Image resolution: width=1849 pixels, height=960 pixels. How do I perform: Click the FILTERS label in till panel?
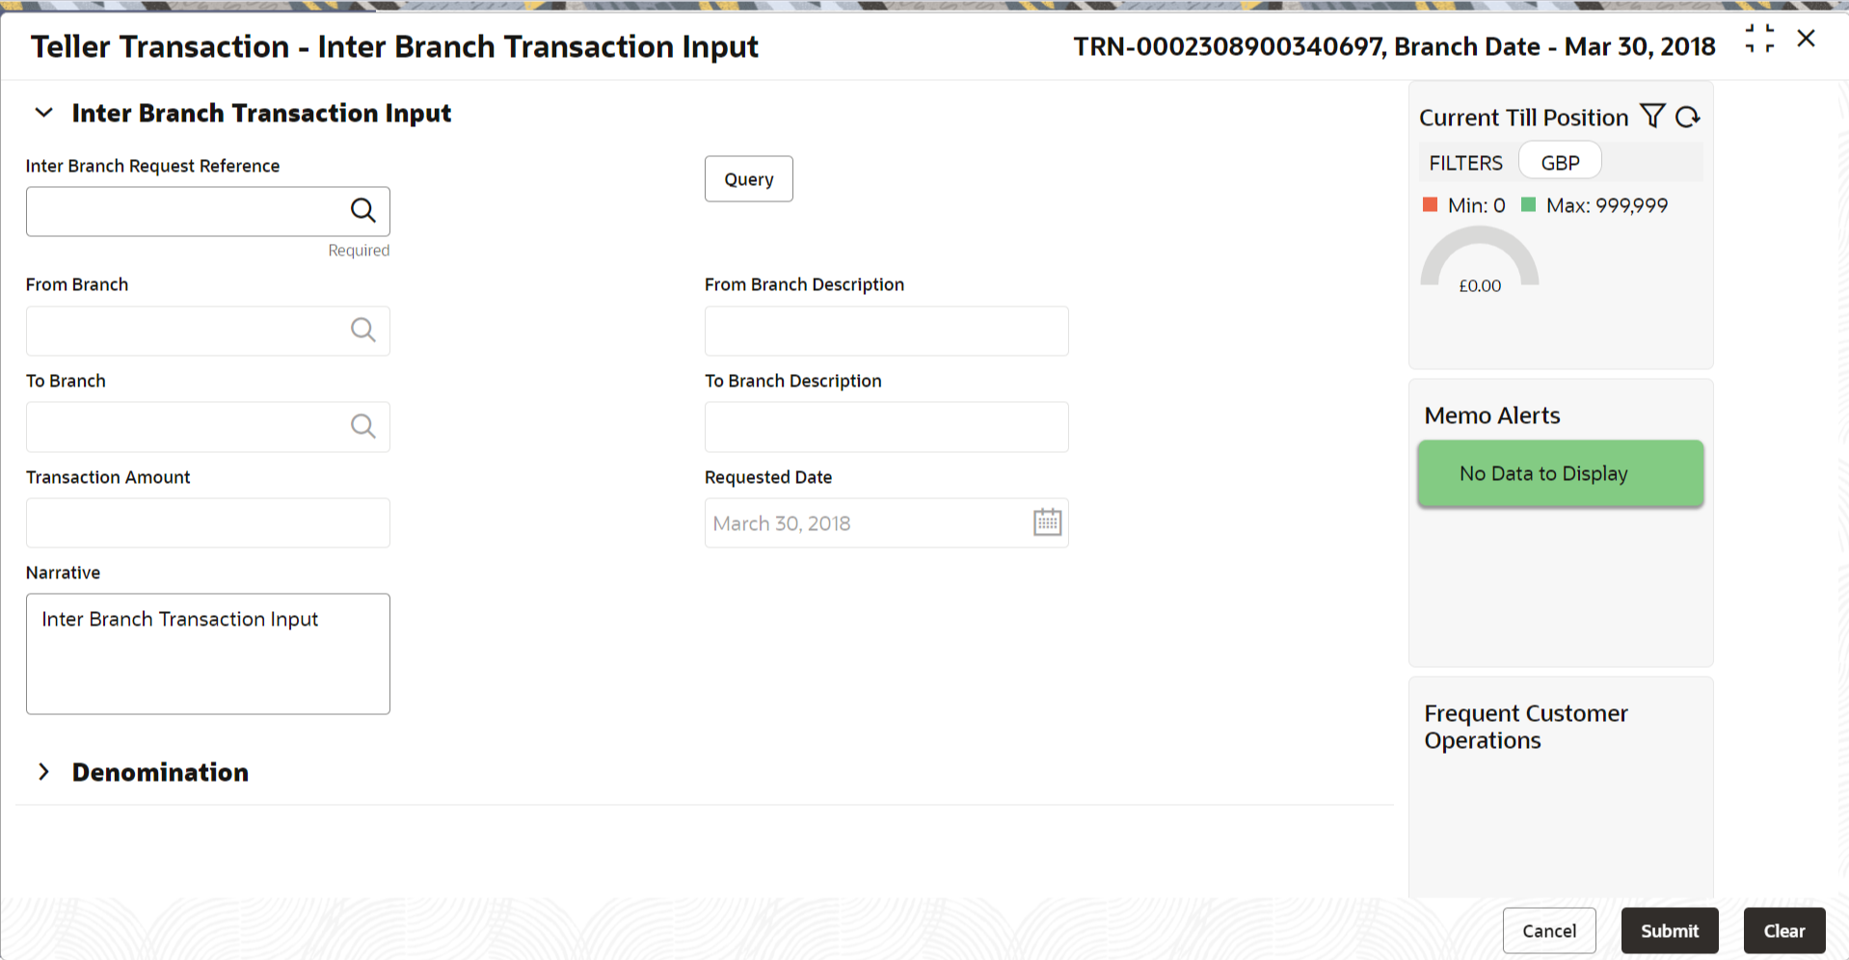1465,163
